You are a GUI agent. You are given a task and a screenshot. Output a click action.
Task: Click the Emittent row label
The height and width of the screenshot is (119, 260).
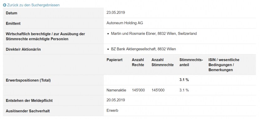pyautogui.click(x=13, y=23)
